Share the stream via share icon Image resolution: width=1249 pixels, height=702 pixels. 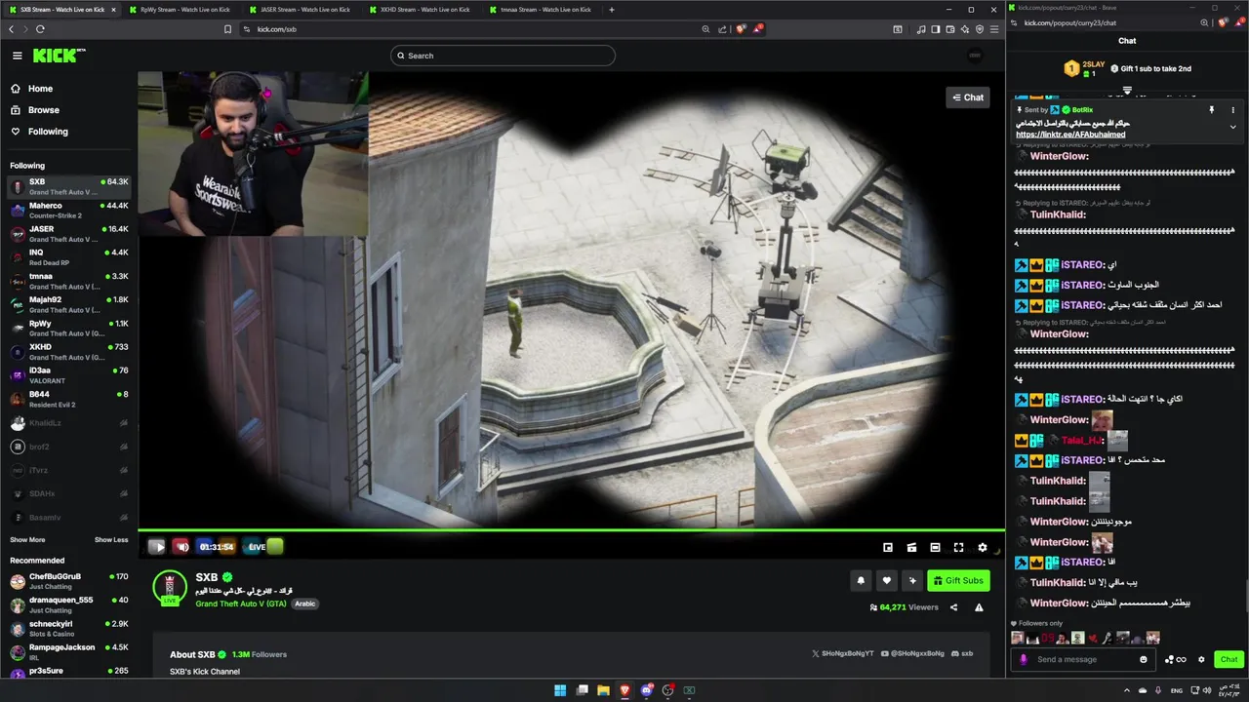(953, 607)
